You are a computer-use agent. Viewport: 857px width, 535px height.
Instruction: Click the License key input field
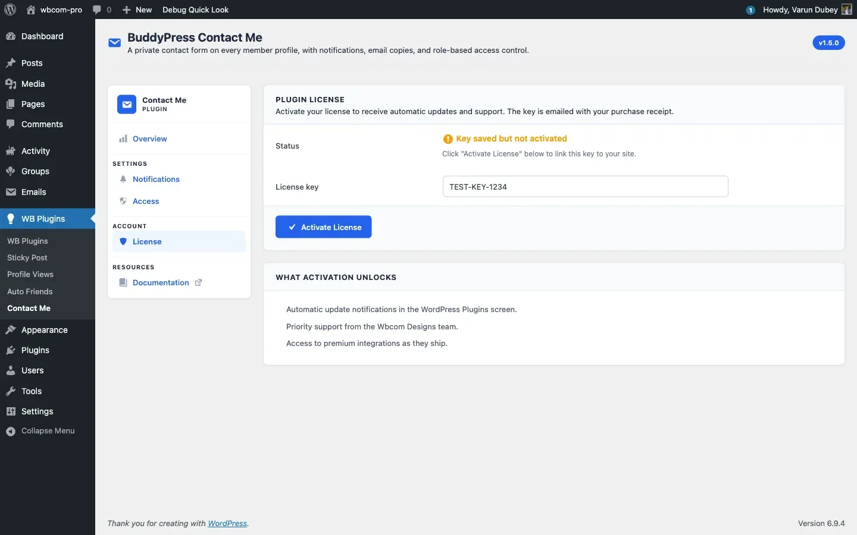[585, 187]
